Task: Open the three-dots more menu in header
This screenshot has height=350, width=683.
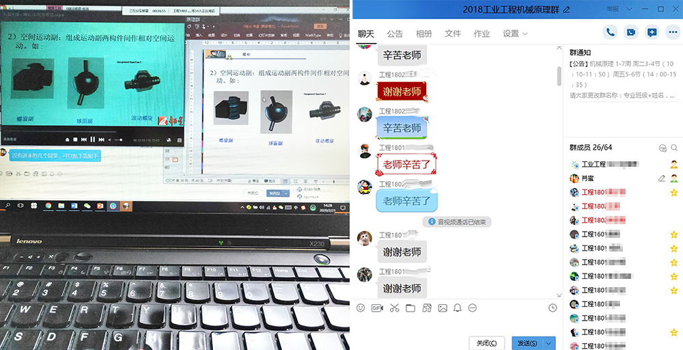Action: point(673,32)
